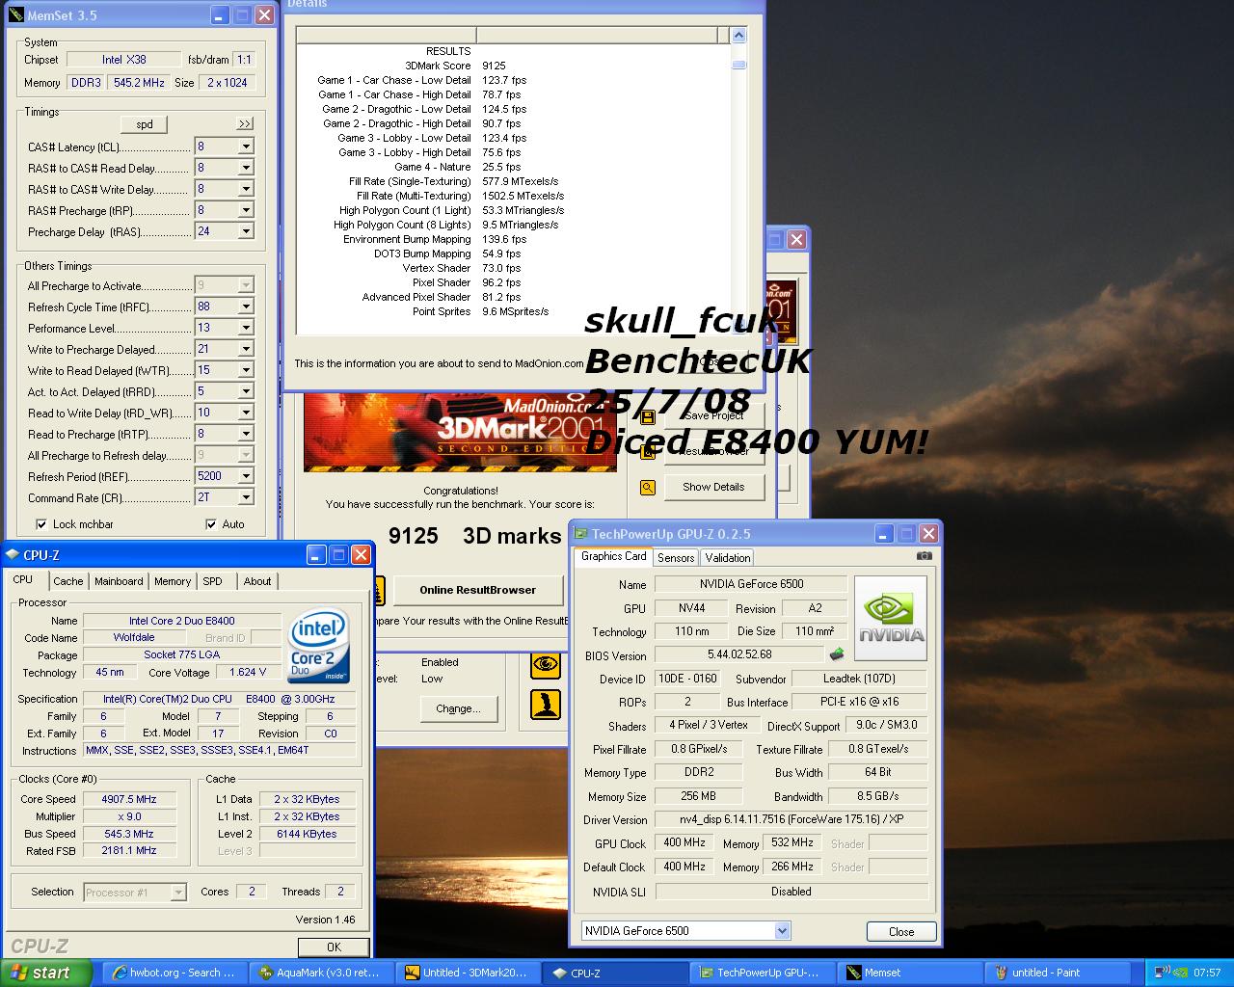Viewport: 1234px width, 987px height.
Task: Open the Act. to Act. Delayed (tRRD) dropdown
Action: [246, 391]
